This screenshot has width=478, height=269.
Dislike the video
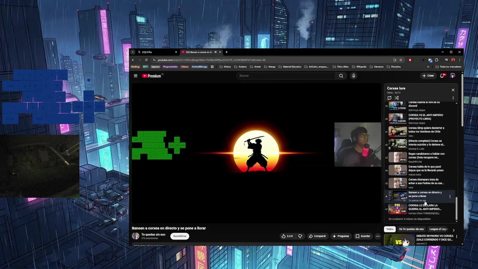click(300, 236)
